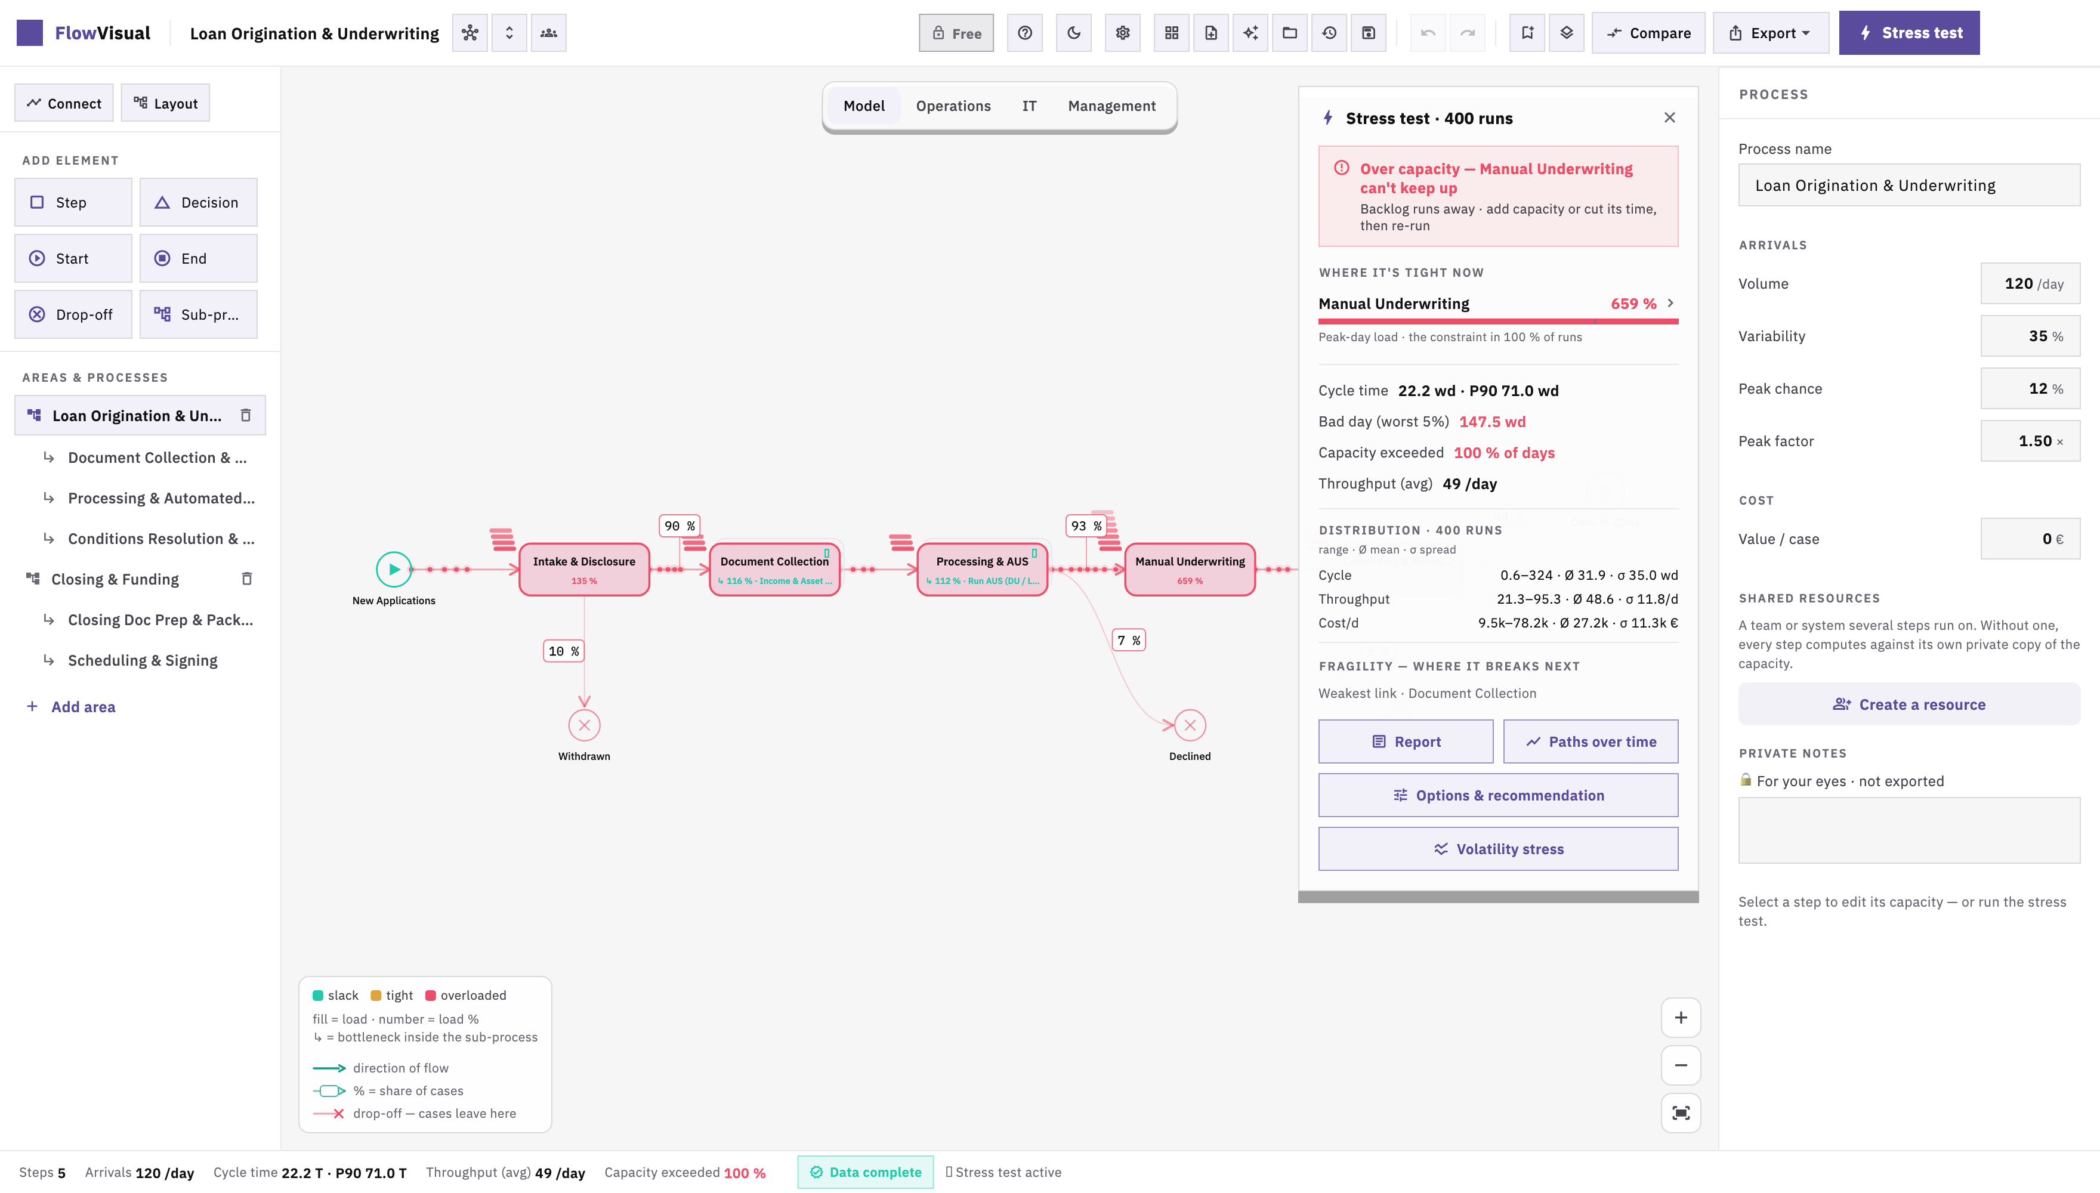Image resolution: width=2100 pixels, height=1193 pixels.
Task: Switch to the Management tab
Action: coord(1112,106)
